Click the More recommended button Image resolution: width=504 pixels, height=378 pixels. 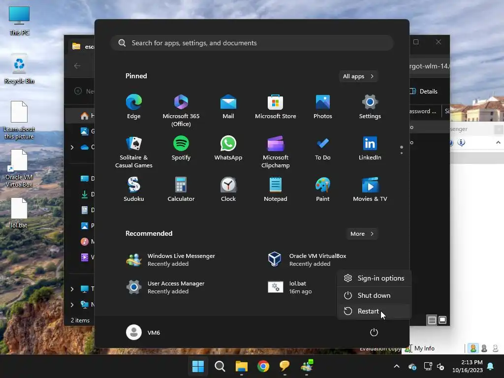362,234
